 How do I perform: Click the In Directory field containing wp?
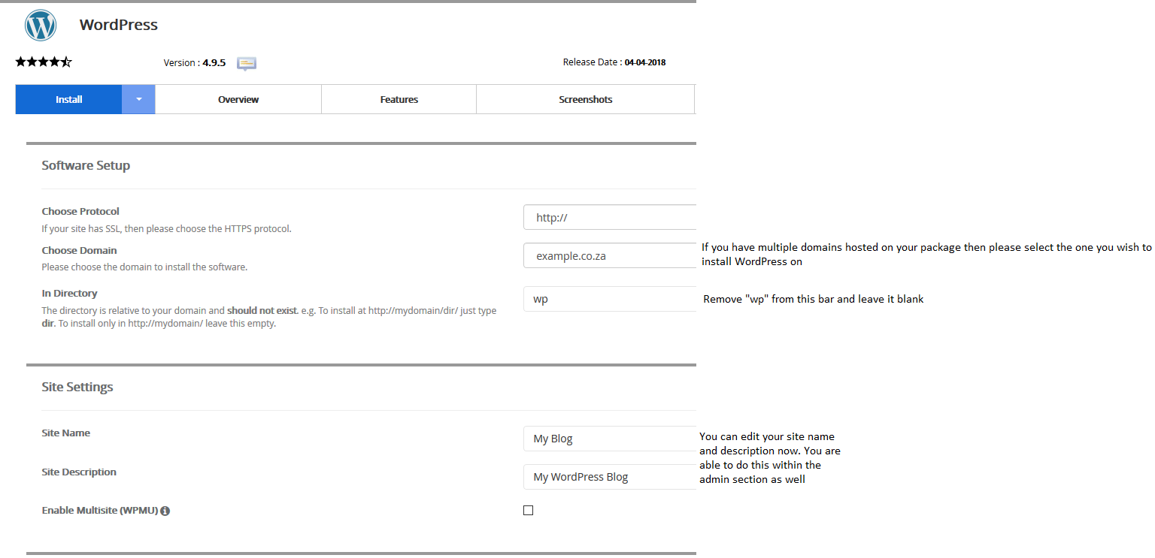click(610, 299)
